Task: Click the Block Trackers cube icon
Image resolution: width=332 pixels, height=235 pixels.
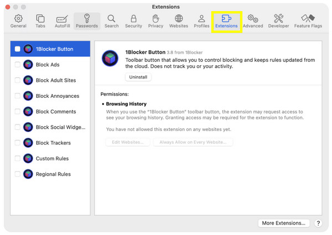Action: pos(28,143)
